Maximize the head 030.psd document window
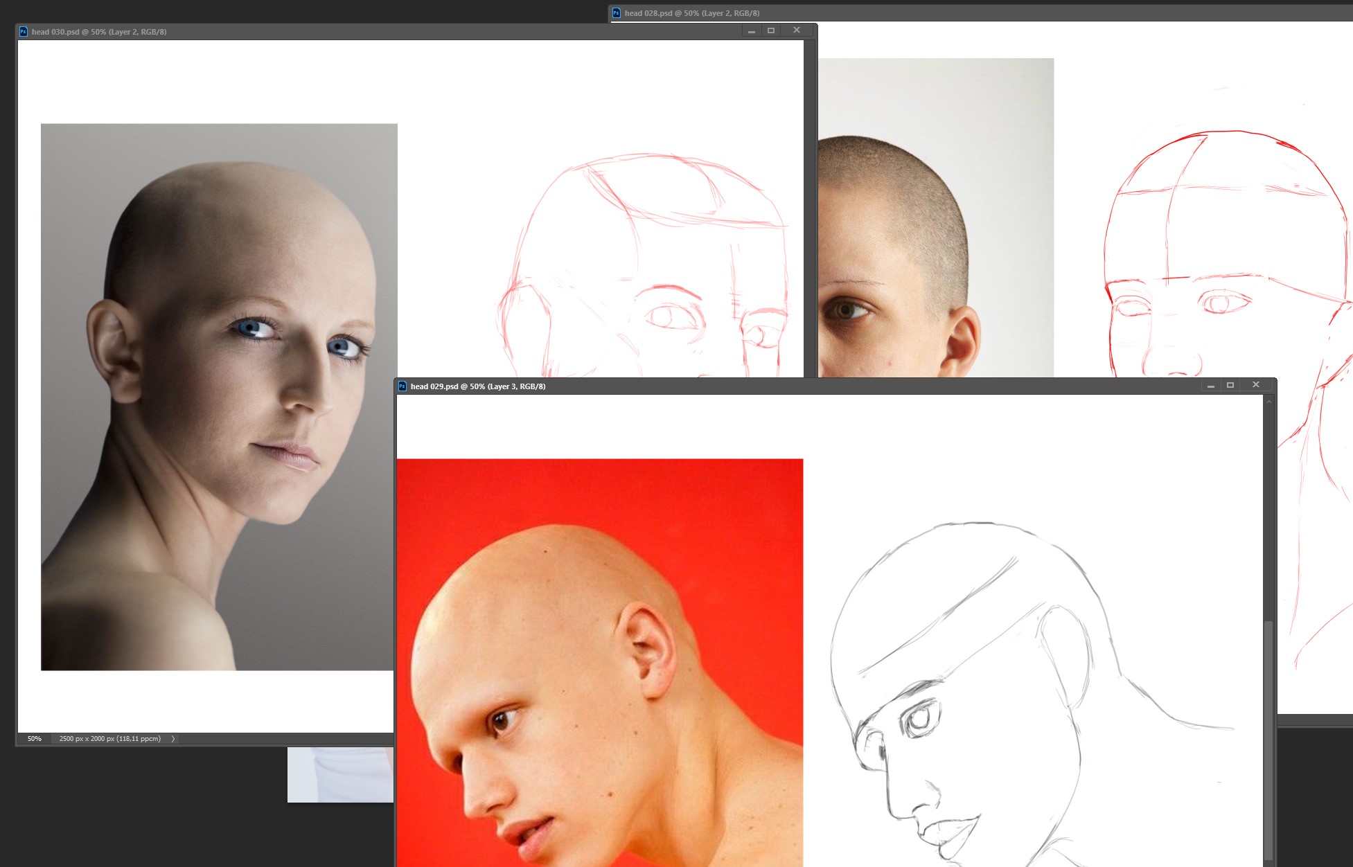The height and width of the screenshot is (867, 1353). click(x=771, y=30)
